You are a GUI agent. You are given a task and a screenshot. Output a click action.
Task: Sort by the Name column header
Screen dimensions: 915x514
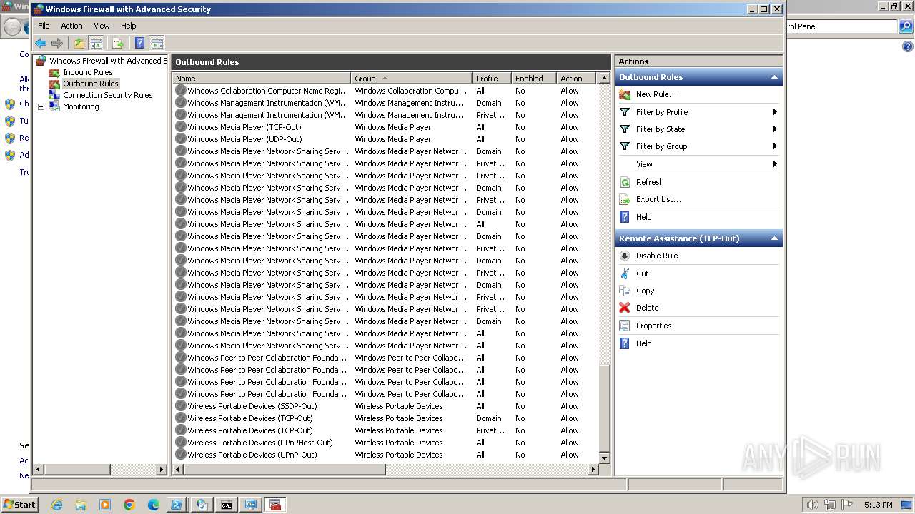coord(262,79)
